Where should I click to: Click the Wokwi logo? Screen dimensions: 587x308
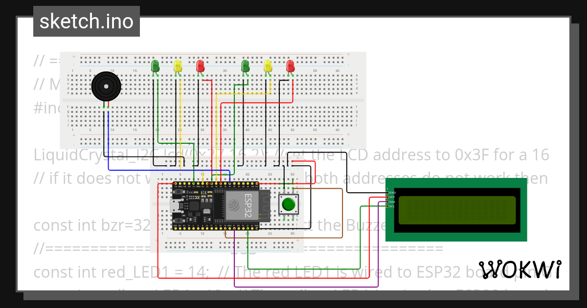coord(520,269)
